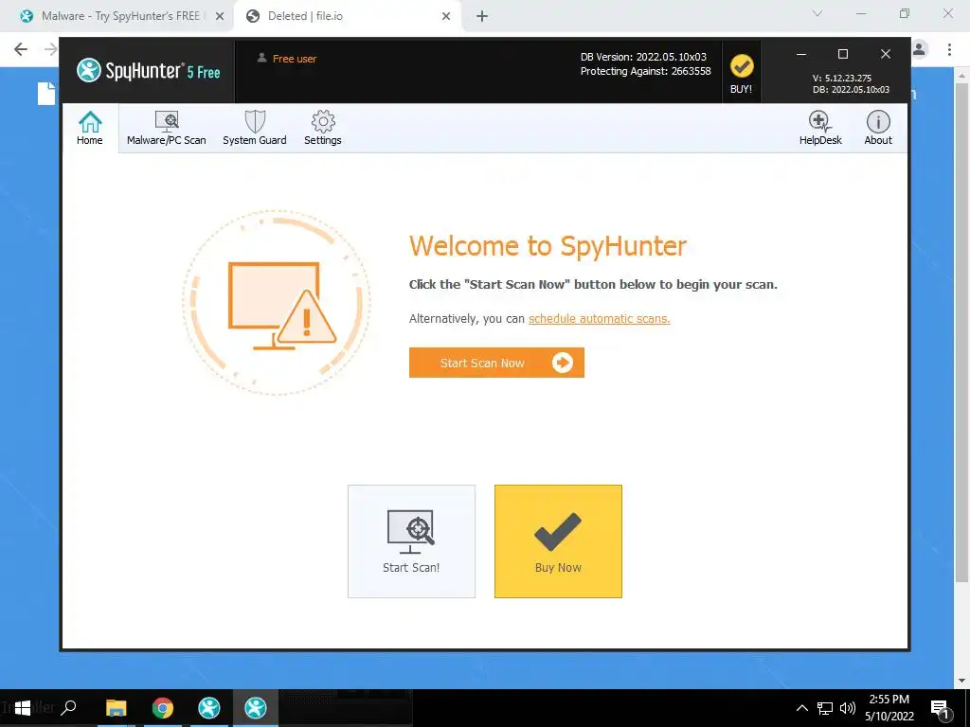Open the About info icon
The width and height of the screenshot is (970, 727).
point(878,128)
